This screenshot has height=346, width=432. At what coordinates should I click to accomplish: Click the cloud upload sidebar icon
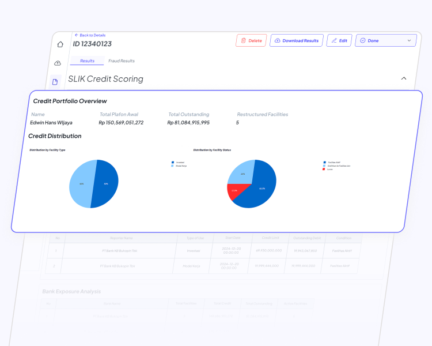(58, 63)
